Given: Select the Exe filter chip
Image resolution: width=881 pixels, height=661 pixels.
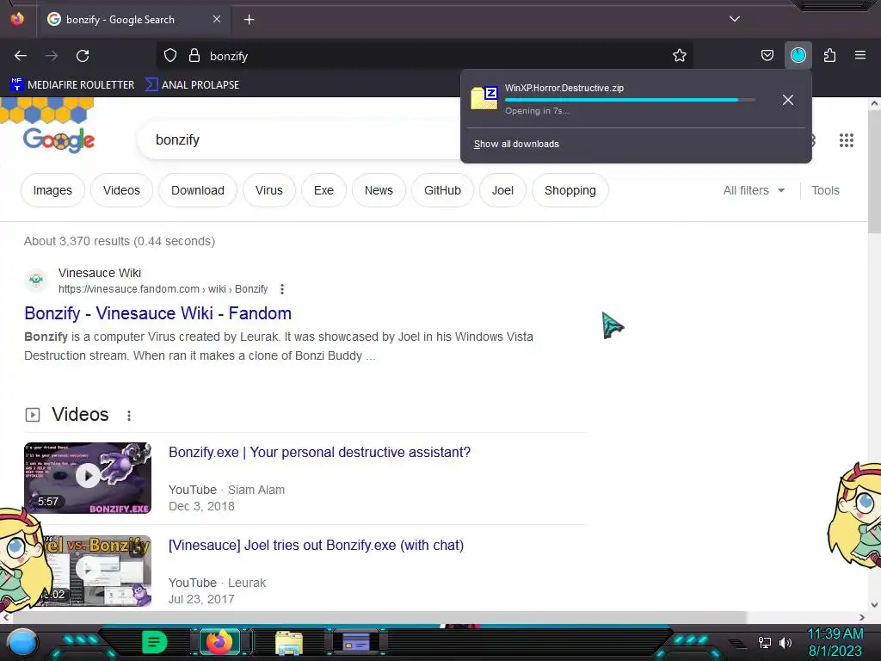Looking at the screenshot, I should pyautogui.click(x=323, y=190).
